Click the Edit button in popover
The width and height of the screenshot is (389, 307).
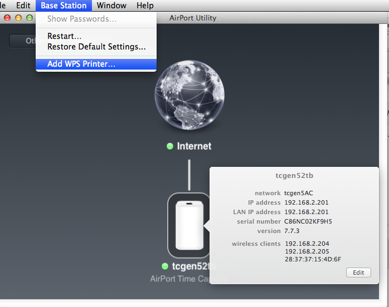pos(358,273)
